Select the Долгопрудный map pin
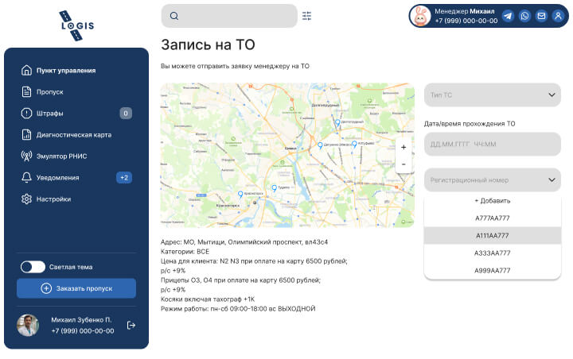Screen dimensions: 573x359 point(337,123)
